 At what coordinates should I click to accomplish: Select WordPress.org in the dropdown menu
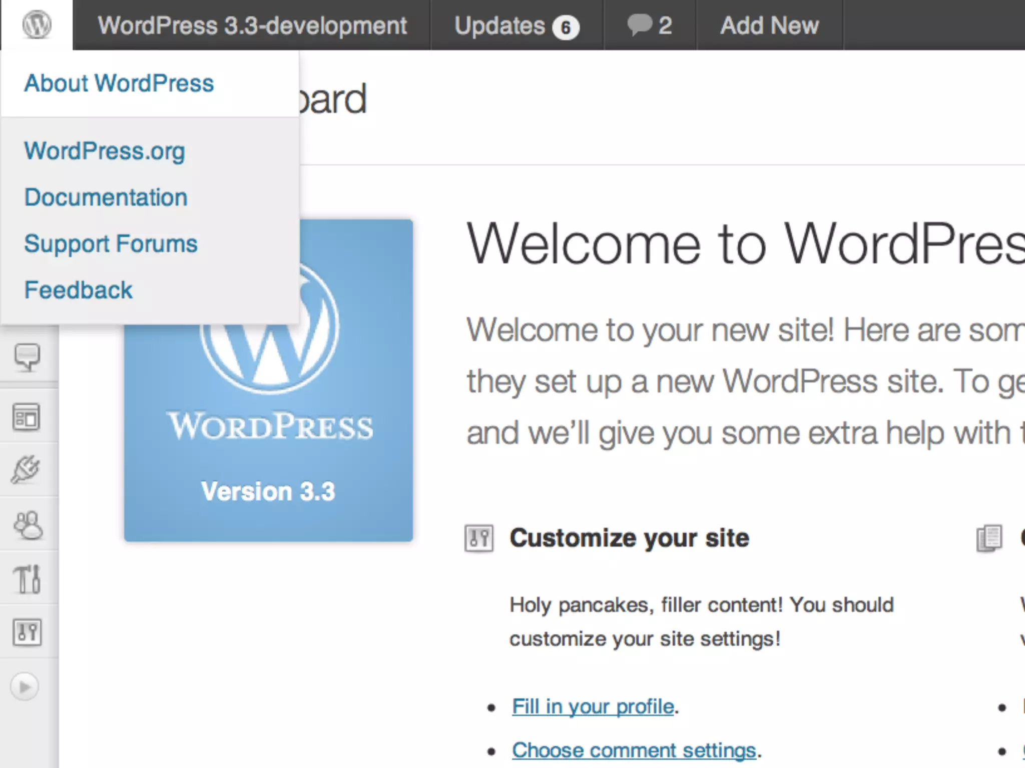click(105, 151)
